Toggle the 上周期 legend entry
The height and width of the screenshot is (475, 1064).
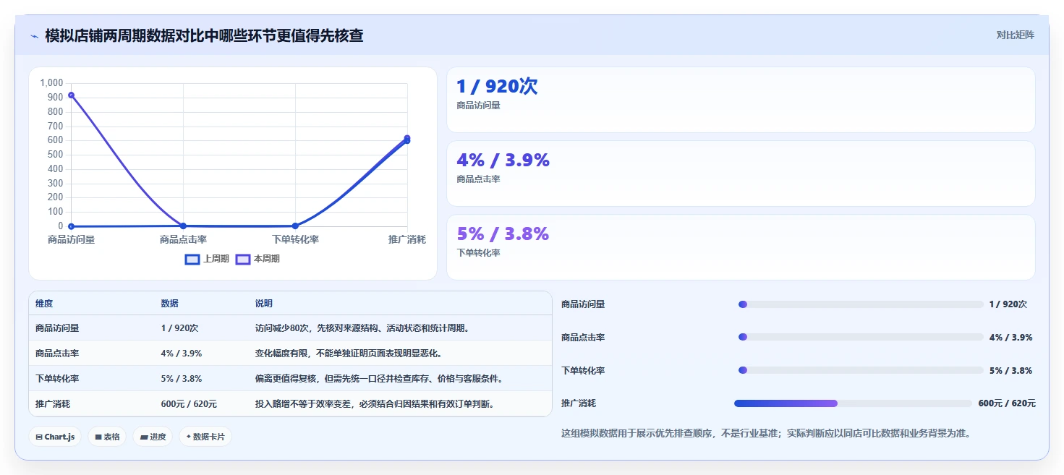[x=207, y=259]
